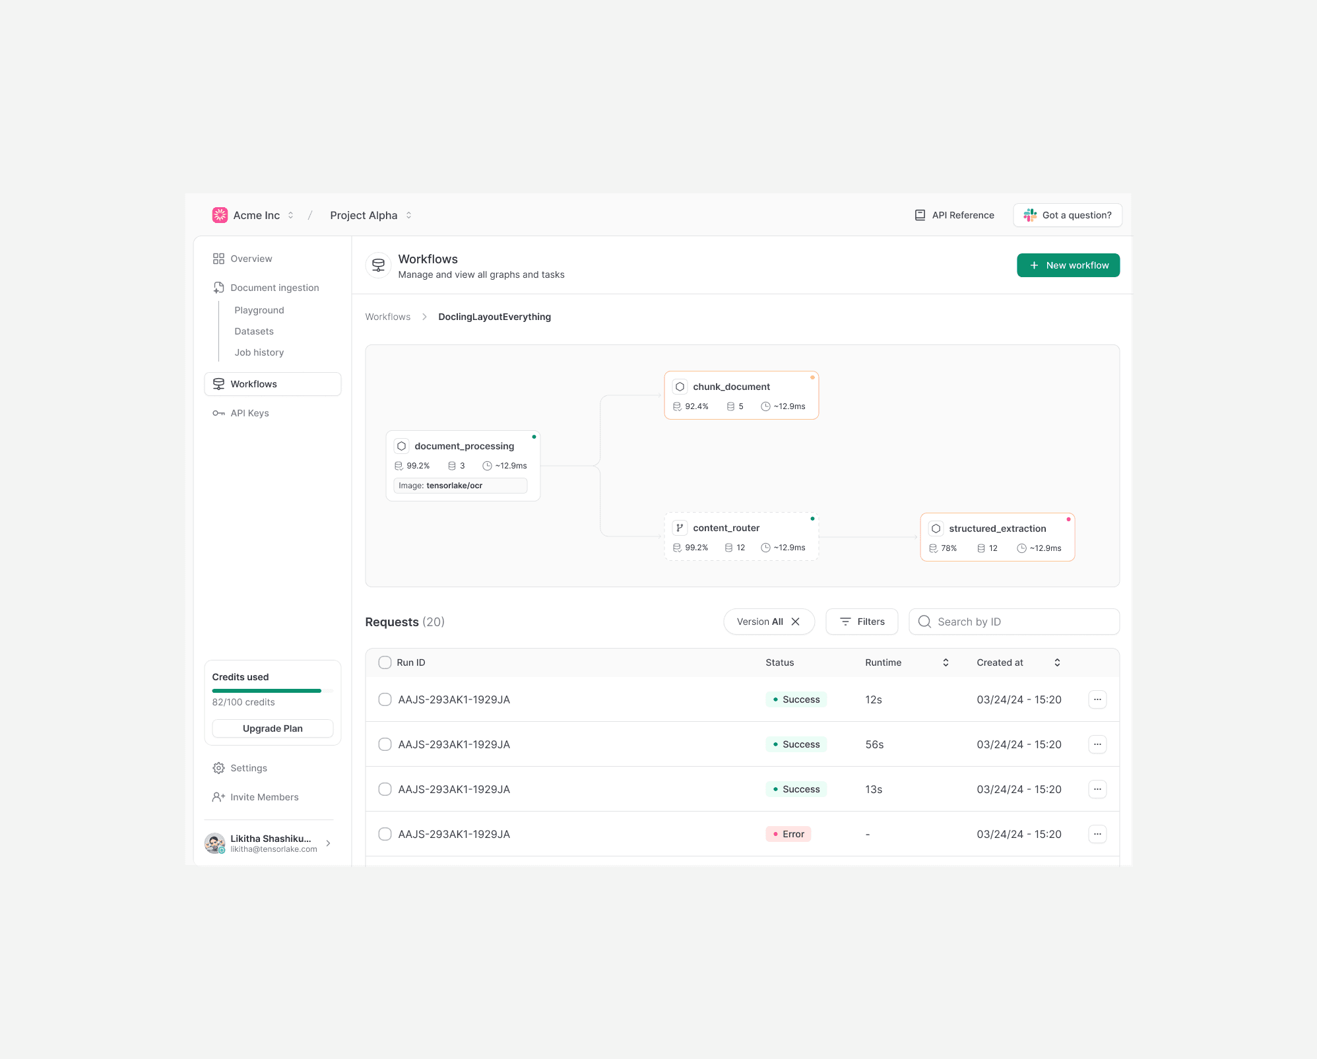
Task: Click the hexagon icon on structured_extraction node
Action: 936,529
